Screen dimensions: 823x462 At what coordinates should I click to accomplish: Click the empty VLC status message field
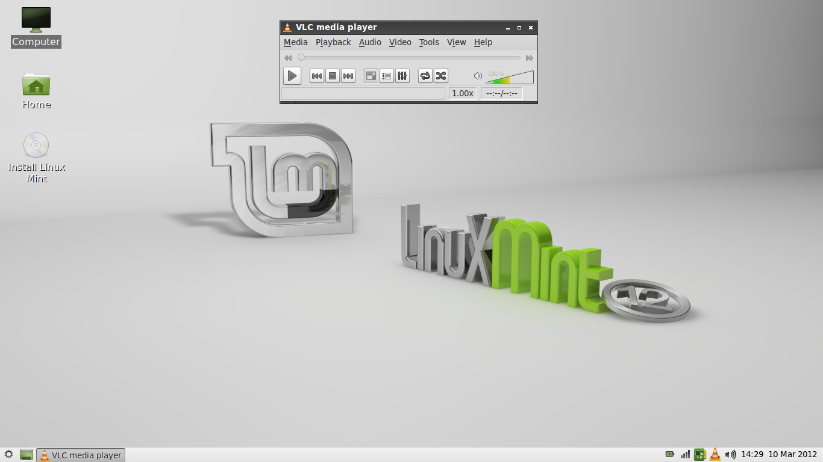tap(363, 93)
